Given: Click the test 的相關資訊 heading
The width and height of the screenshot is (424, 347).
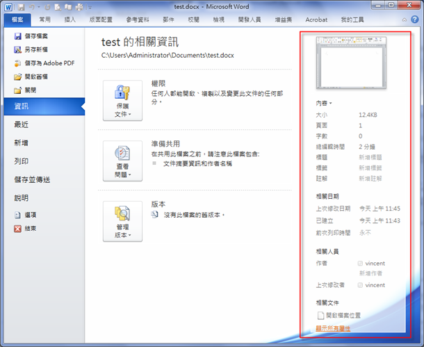Looking at the screenshot, I should click(140, 42).
